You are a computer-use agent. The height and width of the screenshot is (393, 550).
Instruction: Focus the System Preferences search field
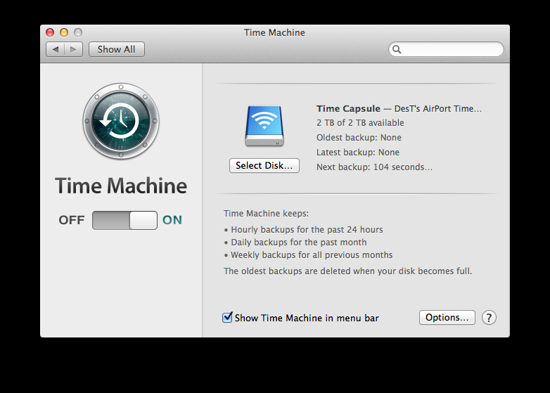(446, 49)
